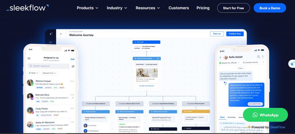Click Edit in the Assigned to me header
The height and width of the screenshot is (134, 295).
(x=72, y=59)
